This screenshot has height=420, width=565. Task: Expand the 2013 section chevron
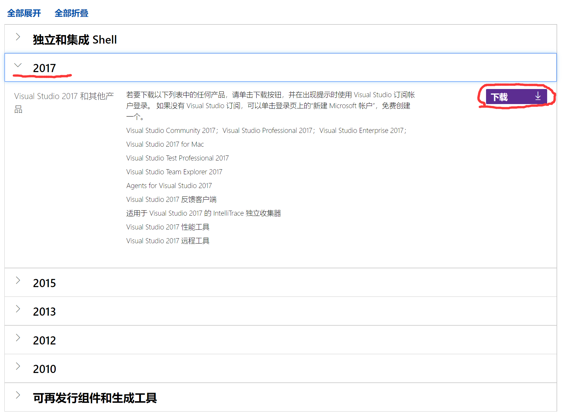coord(18,309)
